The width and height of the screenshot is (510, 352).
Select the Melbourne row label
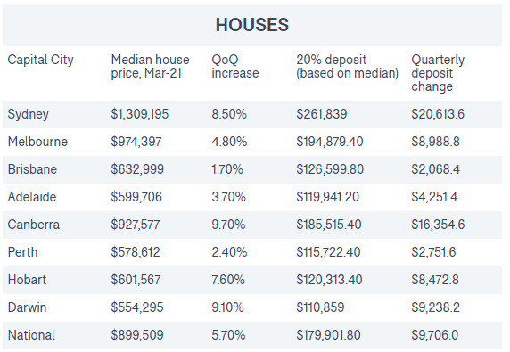[x=37, y=142]
